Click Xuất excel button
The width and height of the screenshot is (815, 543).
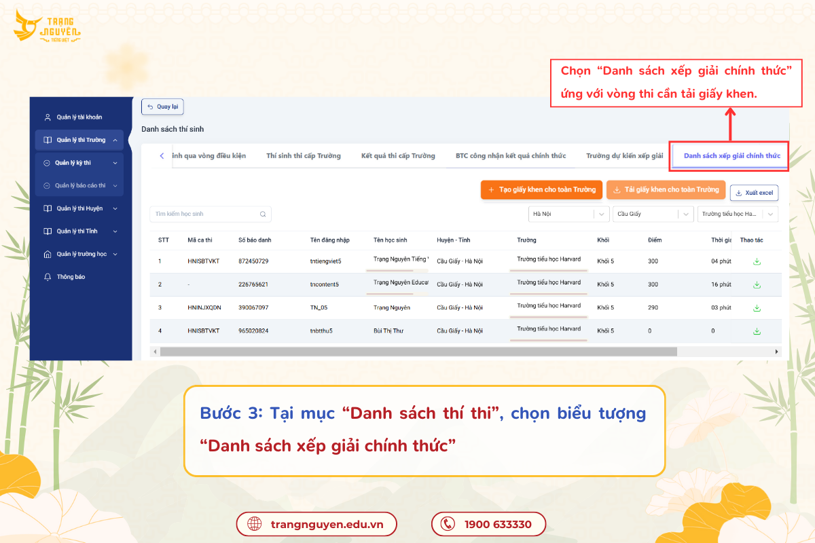point(755,193)
